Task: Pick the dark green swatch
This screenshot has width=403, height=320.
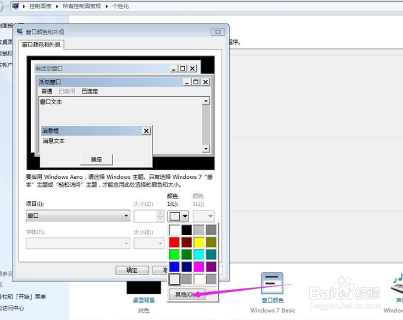Action: 187,254
